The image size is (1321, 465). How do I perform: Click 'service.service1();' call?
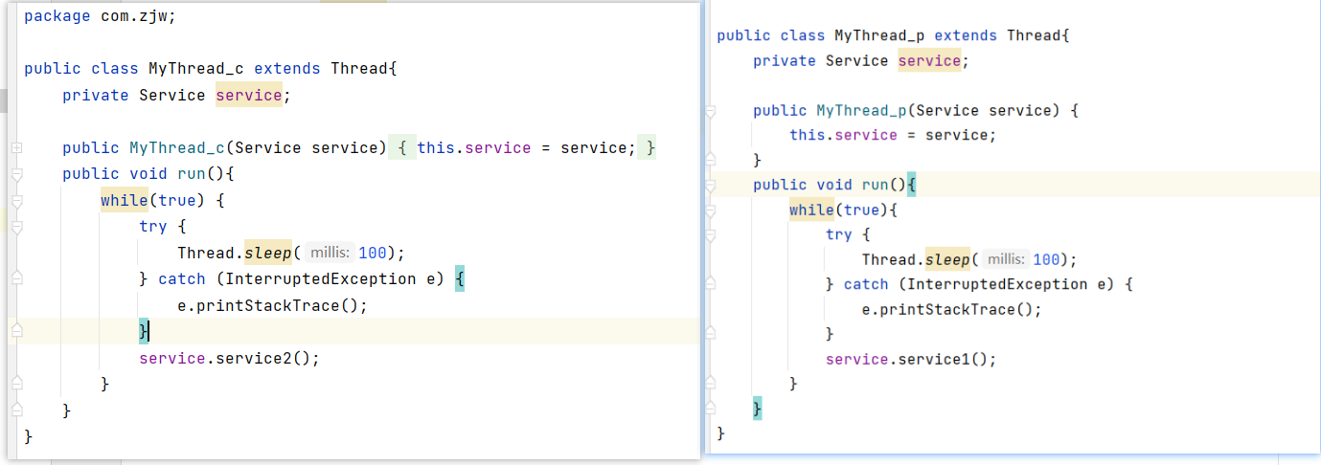coord(911,359)
